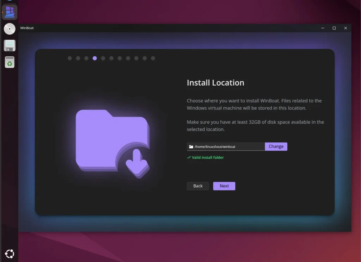Viewport: 361px width, 262px height.
Task: Click the first step progress dot
Action: point(70,58)
